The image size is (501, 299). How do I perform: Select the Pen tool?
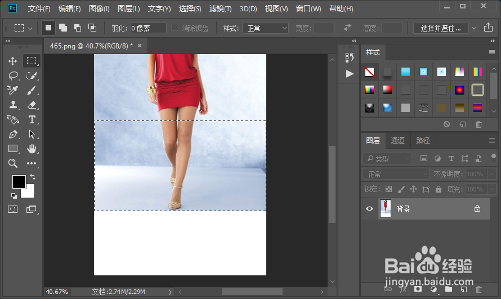click(x=13, y=134)
